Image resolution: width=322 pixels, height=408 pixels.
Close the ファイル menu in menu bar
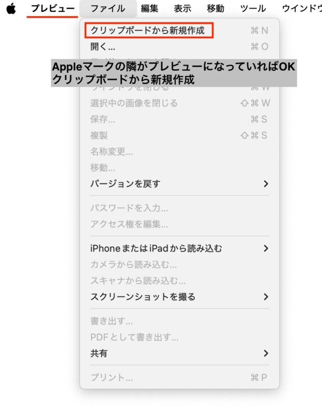tap(108, 9)
